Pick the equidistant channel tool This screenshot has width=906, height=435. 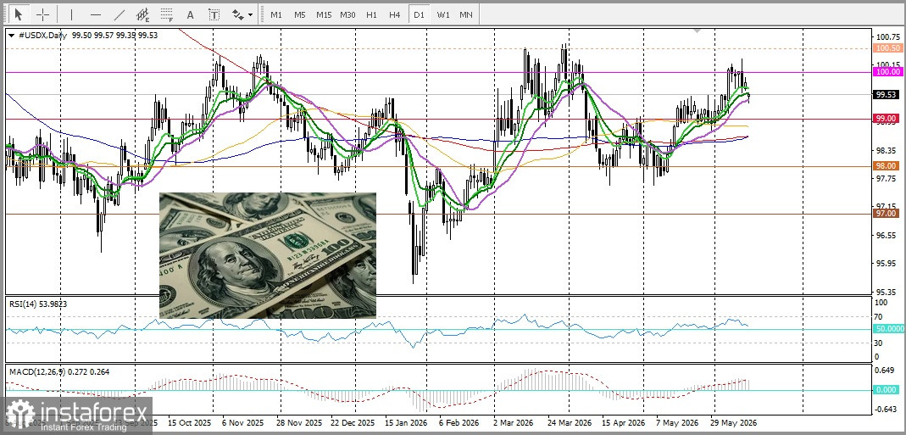142,14
